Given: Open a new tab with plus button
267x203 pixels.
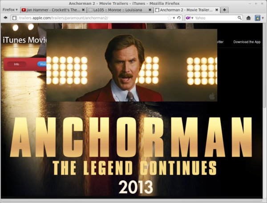Looking at the screenshot, I should 224,10.
